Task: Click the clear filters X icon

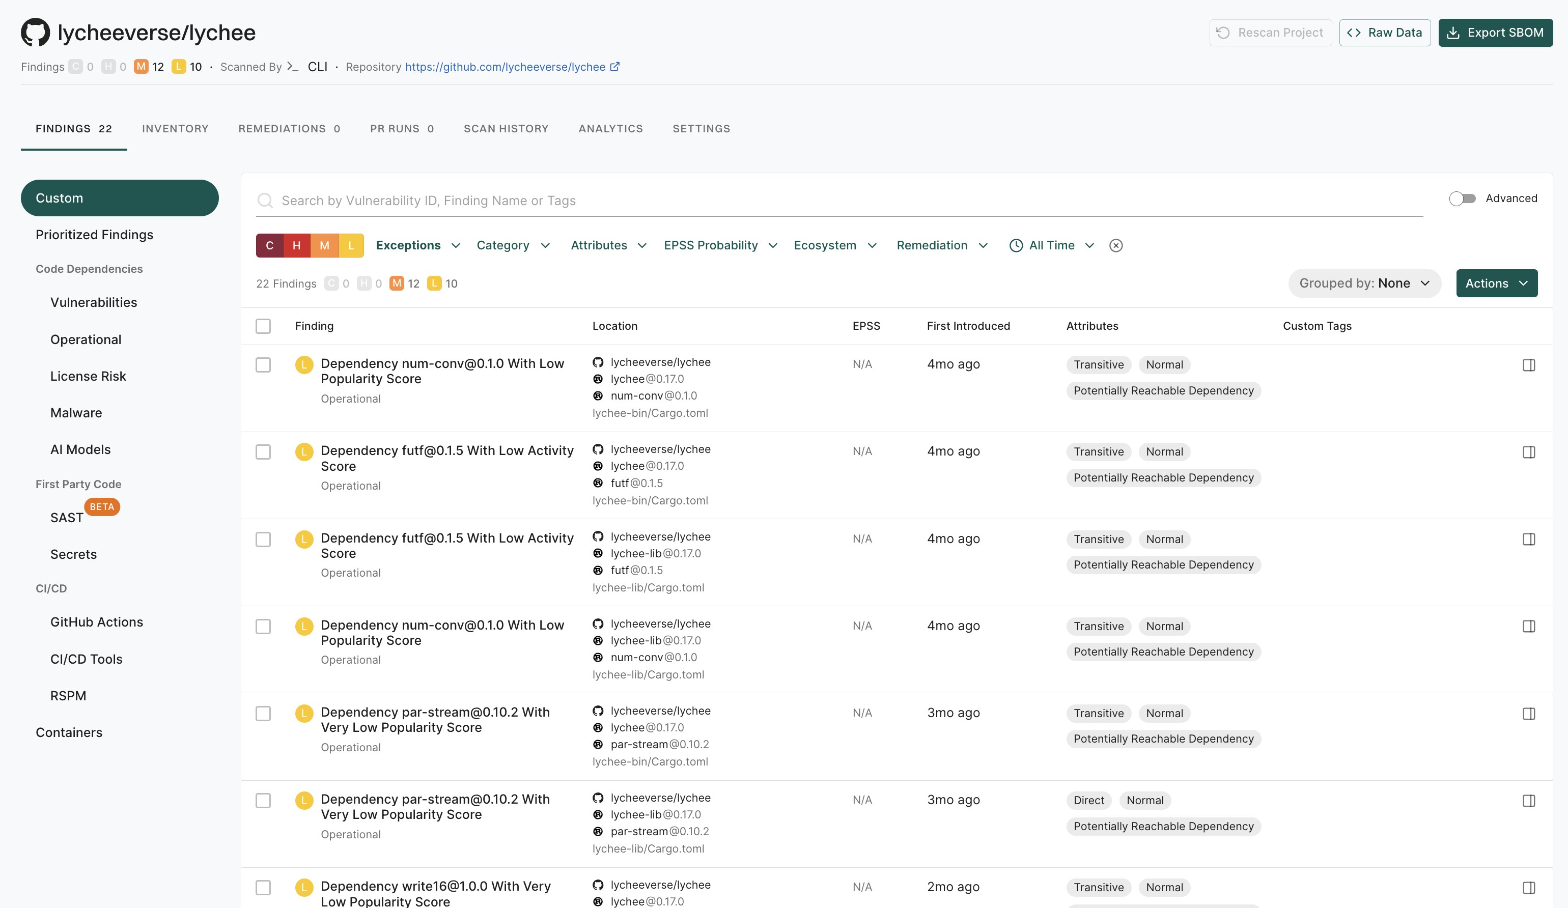Action: click(x=1115, y=246)
